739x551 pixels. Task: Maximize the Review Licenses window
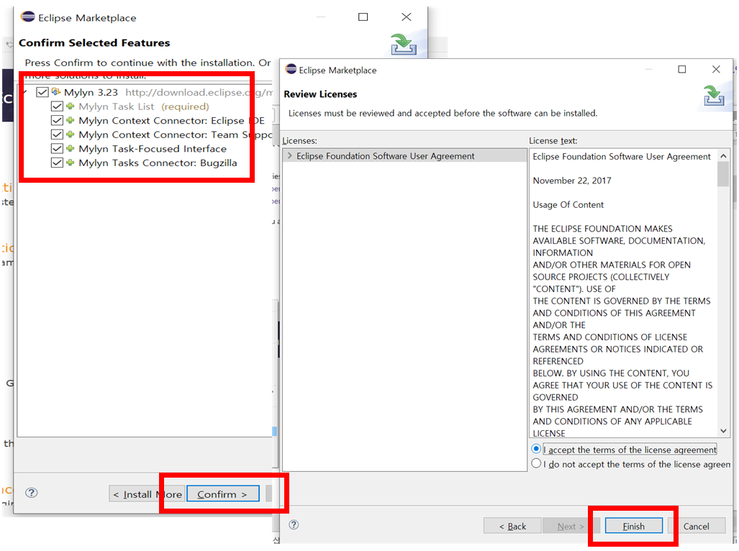[682, 69]
